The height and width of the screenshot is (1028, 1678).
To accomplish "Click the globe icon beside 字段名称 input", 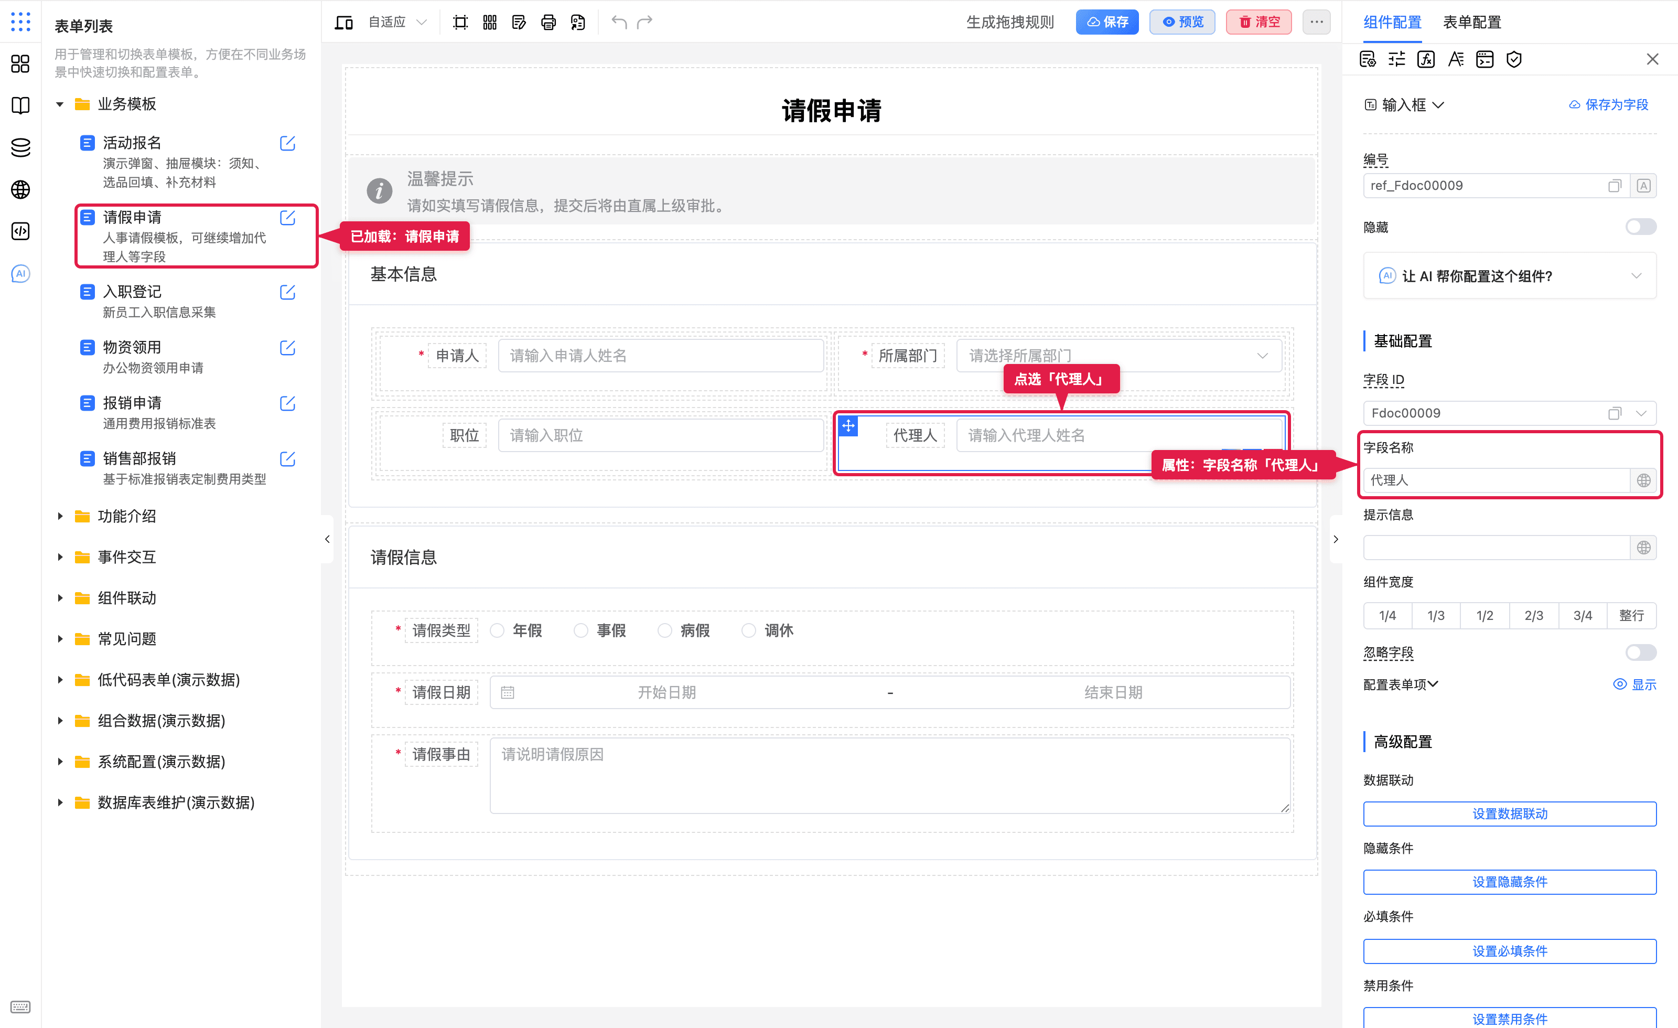I will tap(1644, 480).
